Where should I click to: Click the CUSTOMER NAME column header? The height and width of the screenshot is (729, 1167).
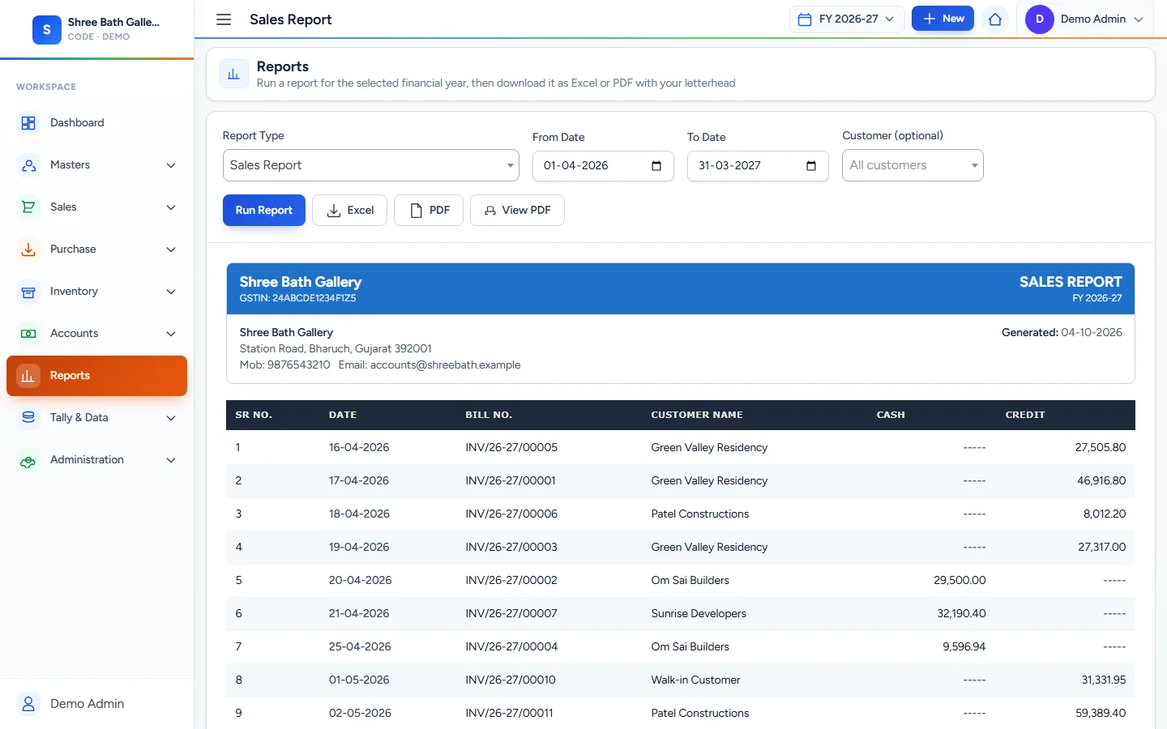697,415
